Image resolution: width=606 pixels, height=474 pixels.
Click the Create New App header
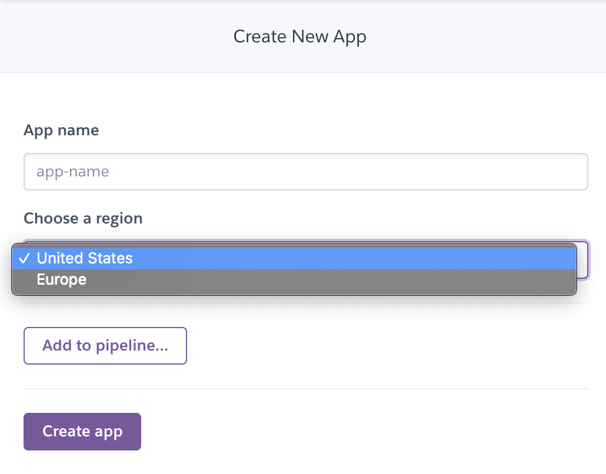(x=300, y=36)
